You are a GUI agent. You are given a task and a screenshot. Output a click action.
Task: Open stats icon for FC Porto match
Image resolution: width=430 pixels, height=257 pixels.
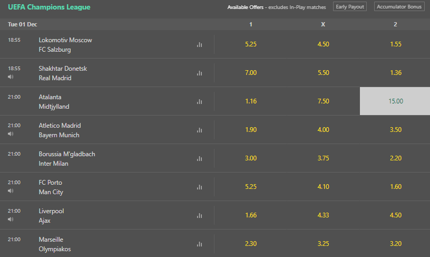pyautogui.click(x=199, y=187)
